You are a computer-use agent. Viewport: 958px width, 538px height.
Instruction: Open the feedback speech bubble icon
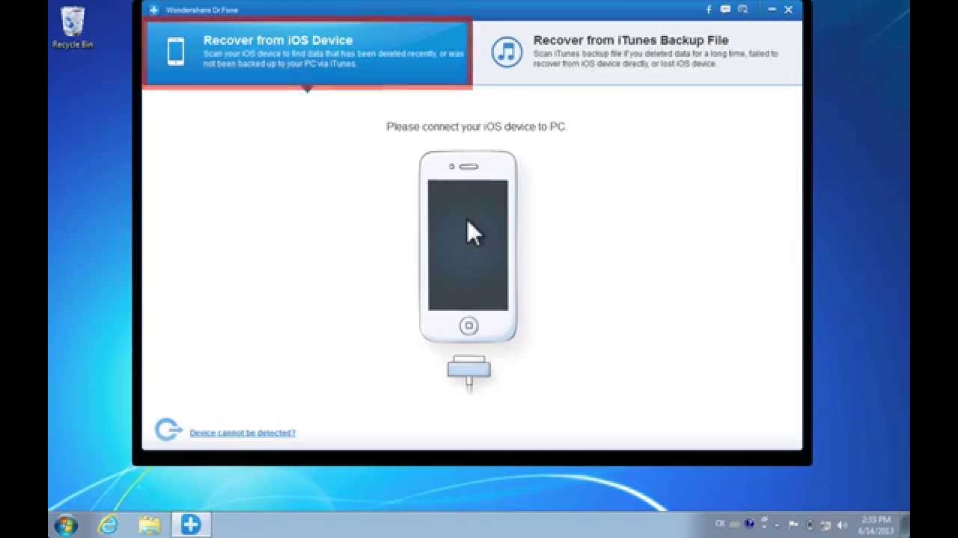(x=725, y=10)
